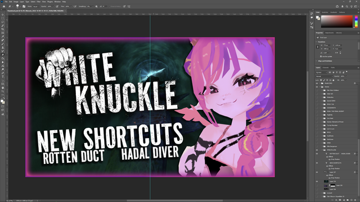Click the Home icon in options bar
This screenshot has height=202, width=360.
pyautogui.click(x=4, y=6)
